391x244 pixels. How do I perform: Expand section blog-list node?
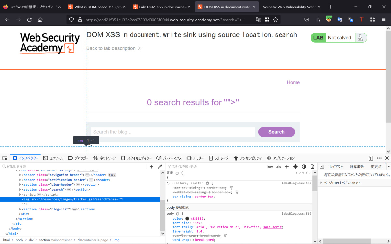tap(20, 209)
